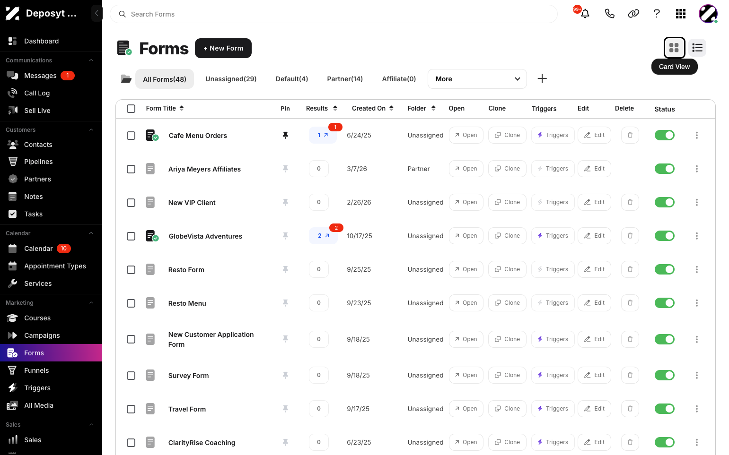Screen dimensions: 729x455
Task: Select the Unassigned(29) folder tab
Action: click(231, 79)
